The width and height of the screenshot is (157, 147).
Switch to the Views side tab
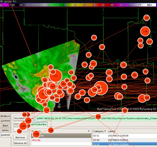click(x=5, y=130)
